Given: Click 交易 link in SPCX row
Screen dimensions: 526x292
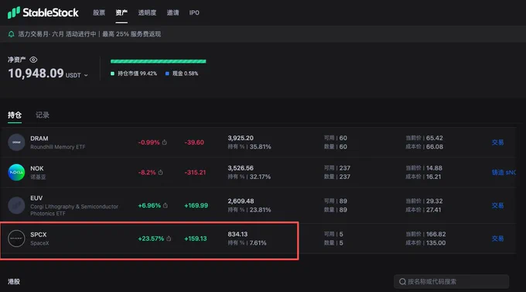Looking at the screenshot, I should click(498, 239).
